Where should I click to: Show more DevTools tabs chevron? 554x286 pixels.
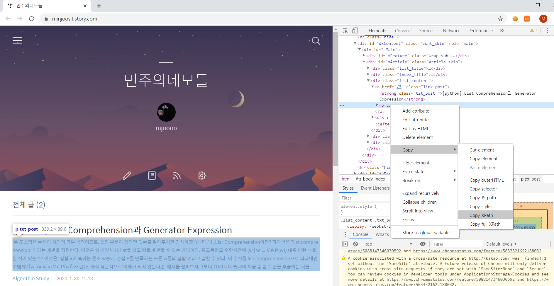(x=502, y=30)
